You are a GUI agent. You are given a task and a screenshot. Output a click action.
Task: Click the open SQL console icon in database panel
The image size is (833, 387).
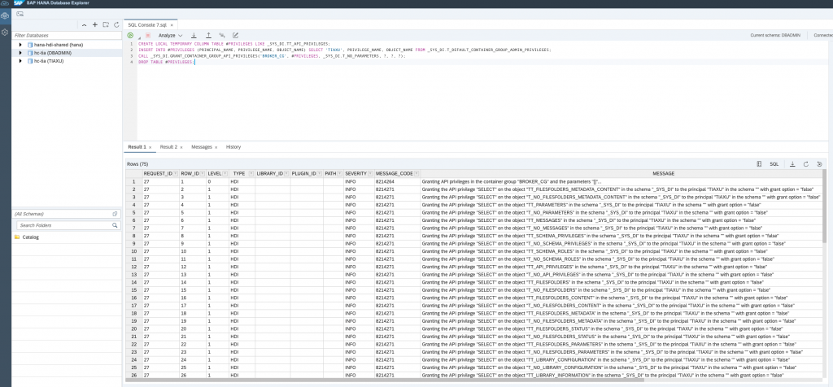[106, 25]
